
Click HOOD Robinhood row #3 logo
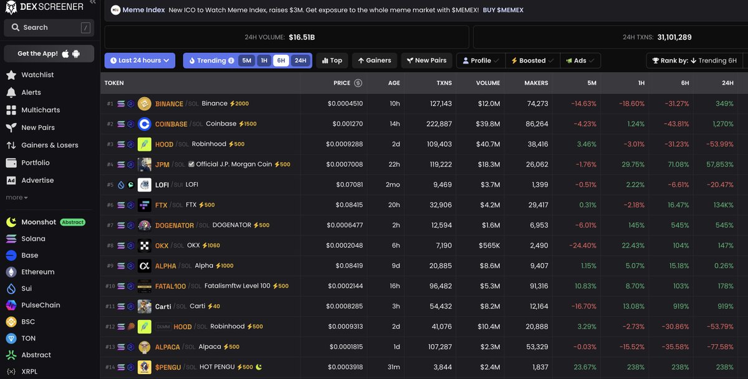click(145, 144)
